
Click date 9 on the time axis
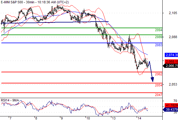tap(62, 118)
